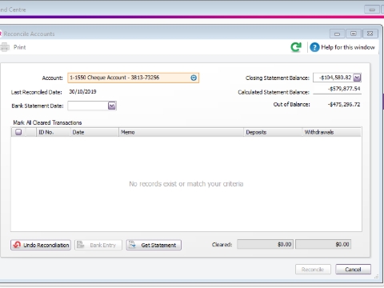Image resolution: width=384 pixels, height=288 pixels.
Task: Click the Closing Statement Balance amount field
Action: click(x=333, y=78)
